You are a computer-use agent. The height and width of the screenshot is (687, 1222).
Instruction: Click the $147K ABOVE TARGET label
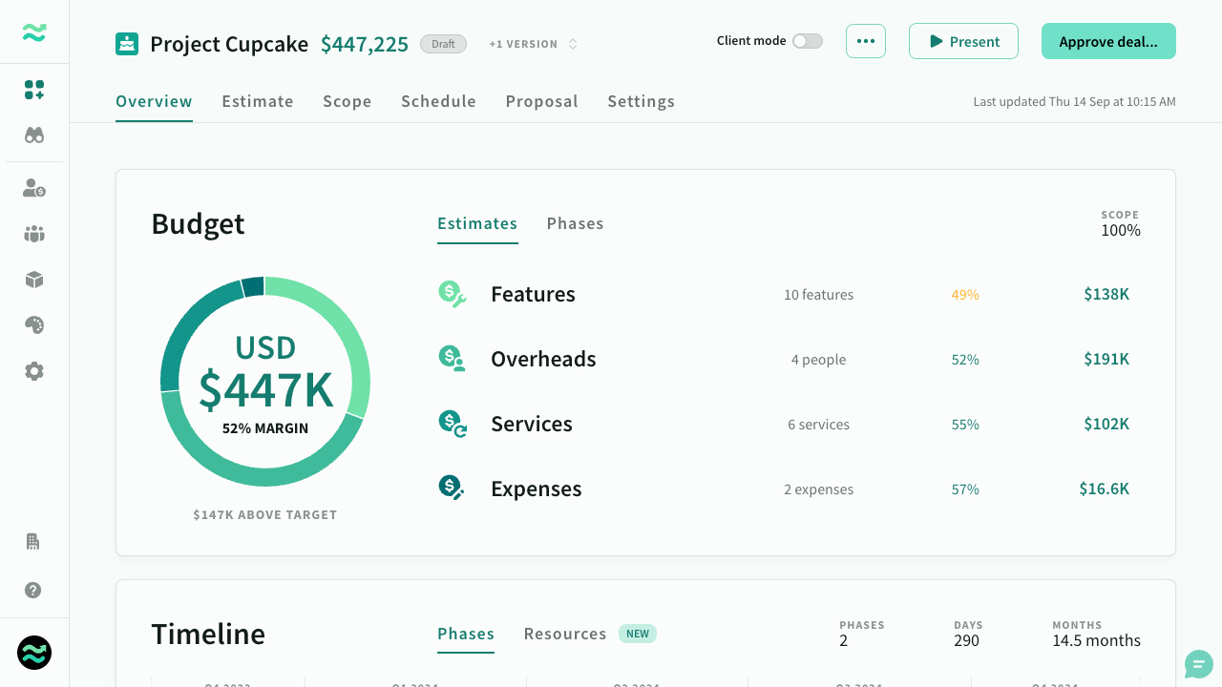pos(265,514)
